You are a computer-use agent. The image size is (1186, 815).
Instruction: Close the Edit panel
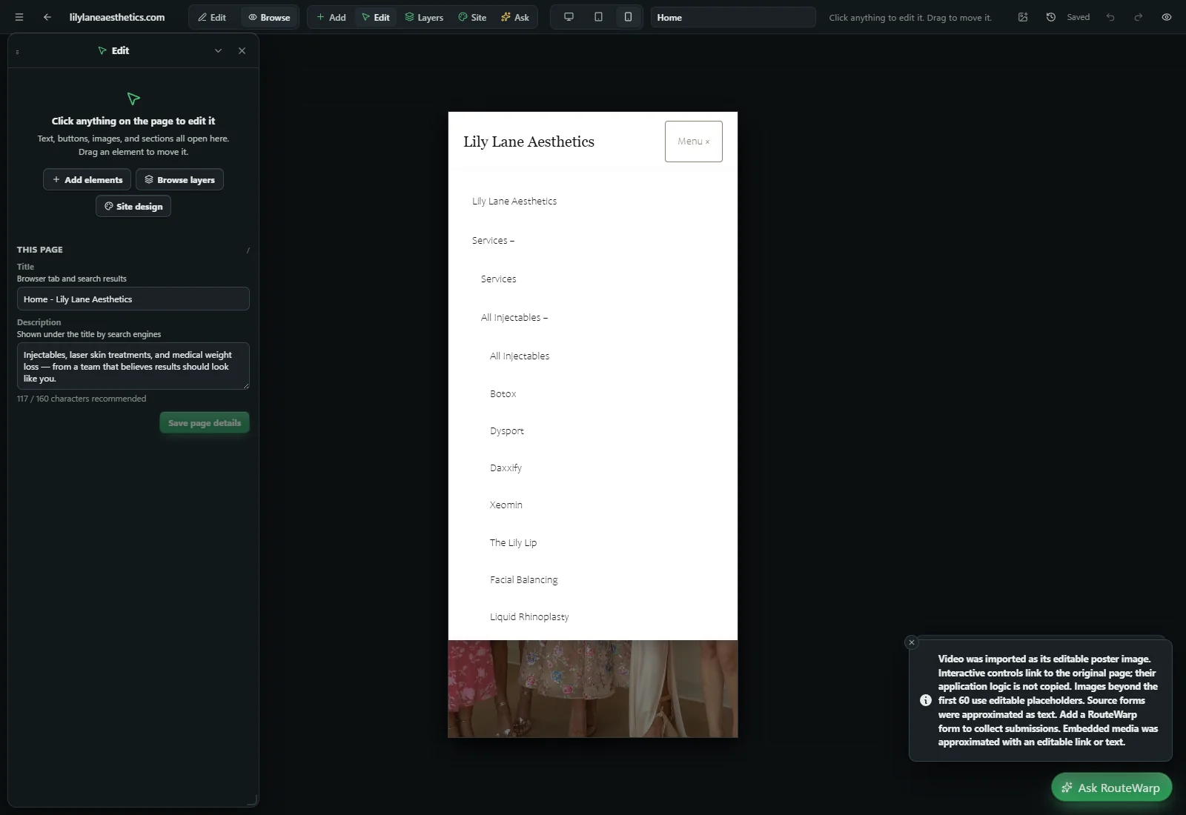point(242,51)
